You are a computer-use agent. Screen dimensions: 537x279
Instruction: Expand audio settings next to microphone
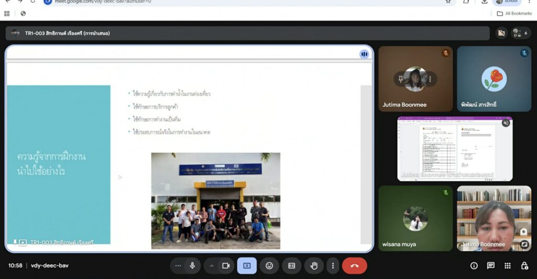coord(178,265)
